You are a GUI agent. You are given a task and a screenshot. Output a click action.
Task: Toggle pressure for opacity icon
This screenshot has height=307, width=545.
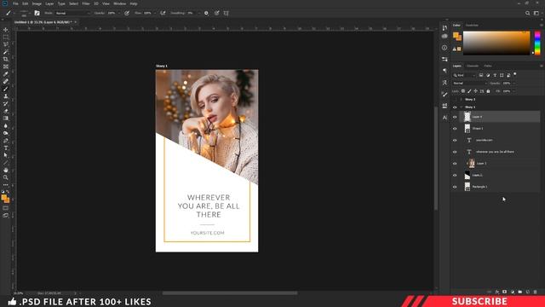coord(127,13)
